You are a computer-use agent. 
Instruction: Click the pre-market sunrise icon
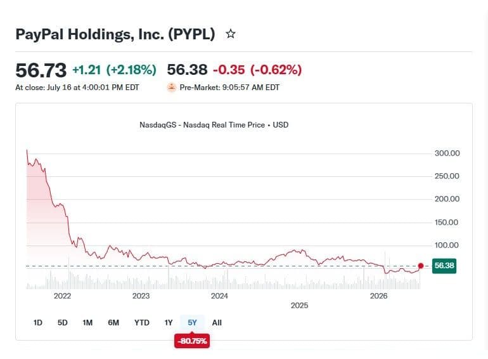pos(172,88)
